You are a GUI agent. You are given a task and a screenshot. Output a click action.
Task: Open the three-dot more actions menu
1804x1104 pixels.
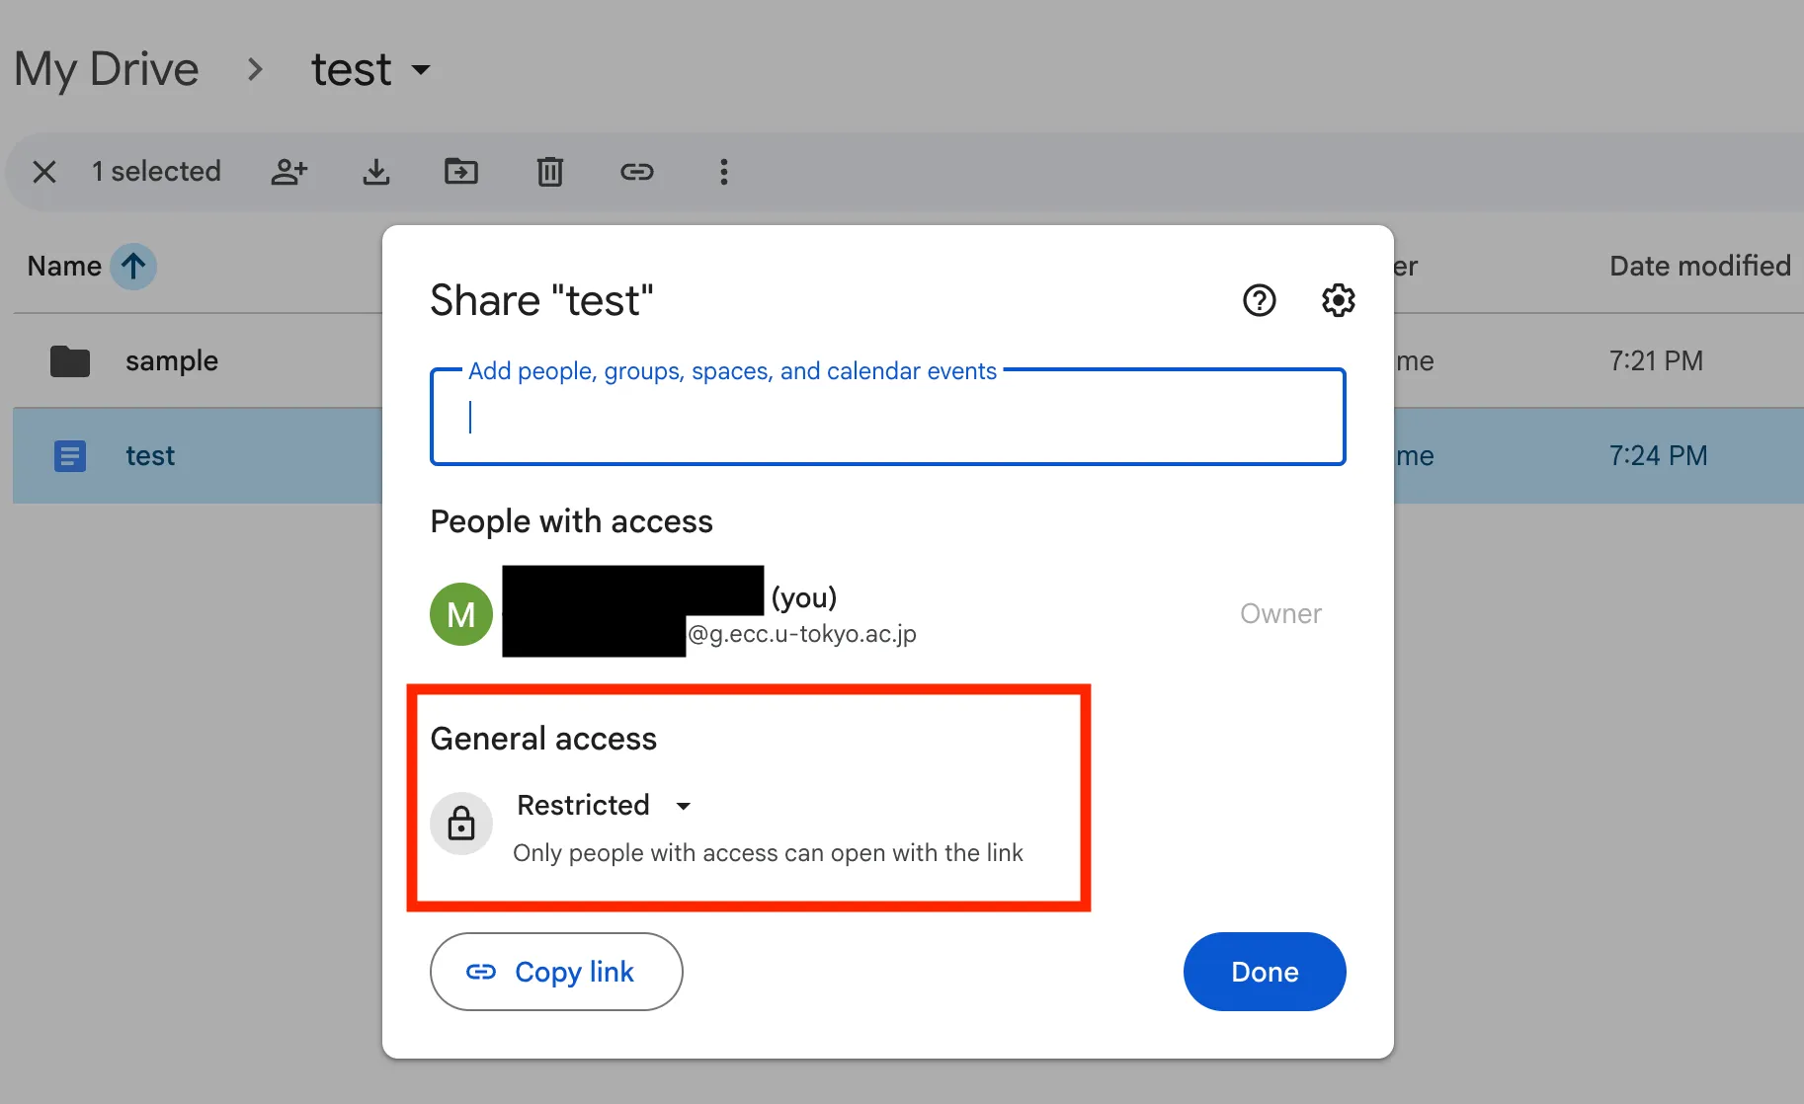tap(724, 172)
